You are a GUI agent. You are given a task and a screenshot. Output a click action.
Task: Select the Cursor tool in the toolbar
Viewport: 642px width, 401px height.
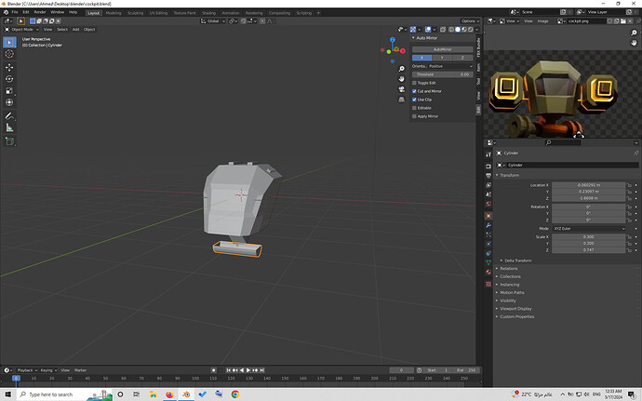[10, 55]
